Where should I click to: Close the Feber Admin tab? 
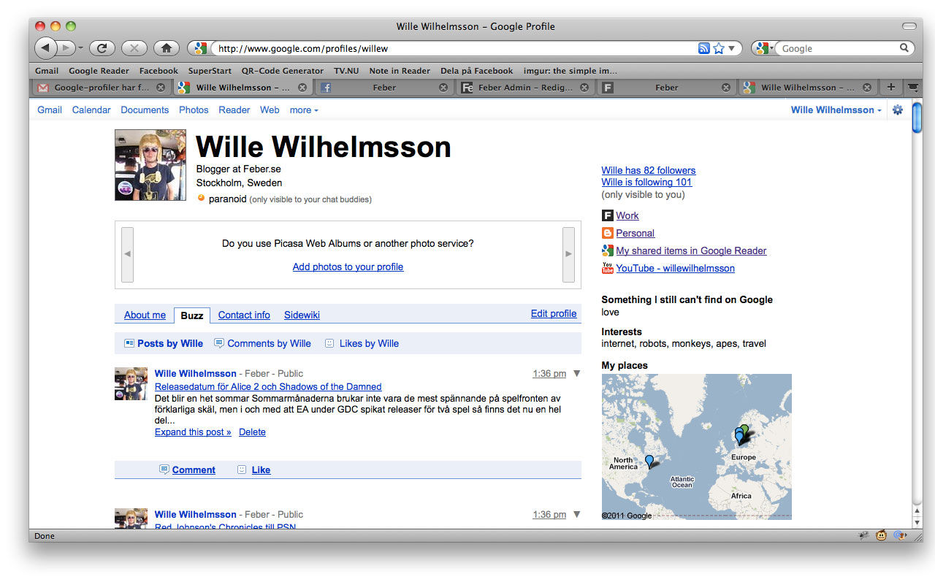584,88
